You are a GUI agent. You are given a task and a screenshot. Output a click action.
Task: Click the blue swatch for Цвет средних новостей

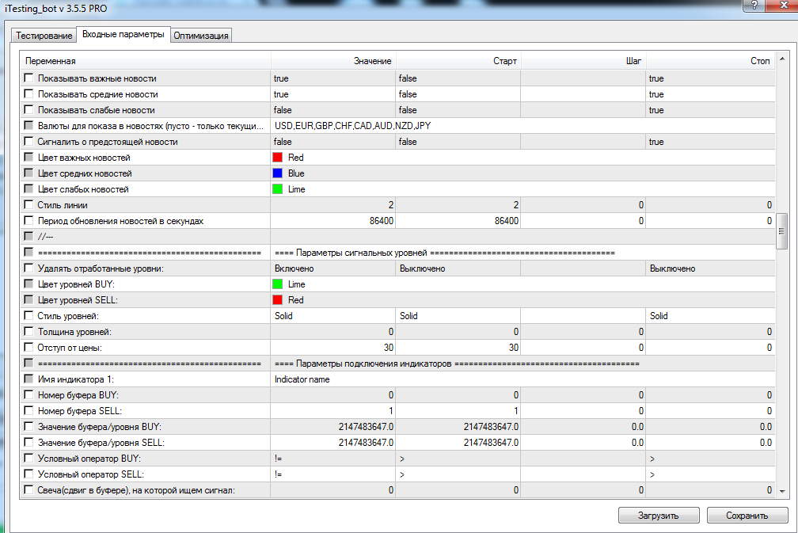(x=278, y=173)
